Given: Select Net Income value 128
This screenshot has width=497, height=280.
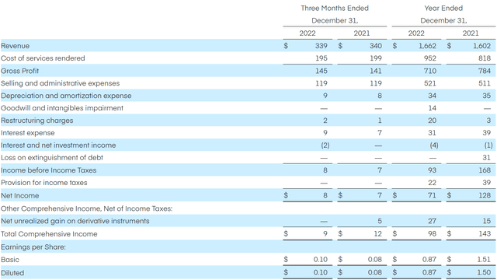Looking at the screenshot, I should point(485,195).
